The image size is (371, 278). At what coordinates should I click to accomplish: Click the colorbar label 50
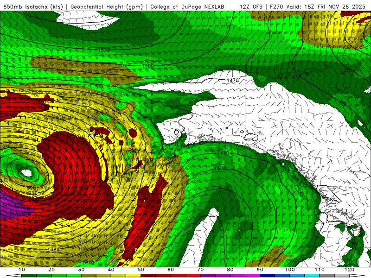(141, 270)
